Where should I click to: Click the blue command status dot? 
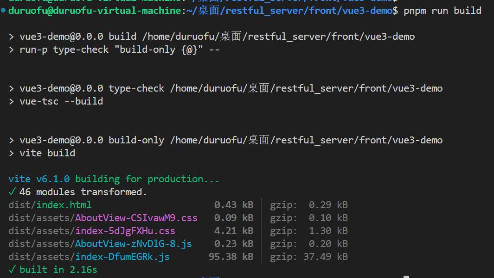(4, 10)
